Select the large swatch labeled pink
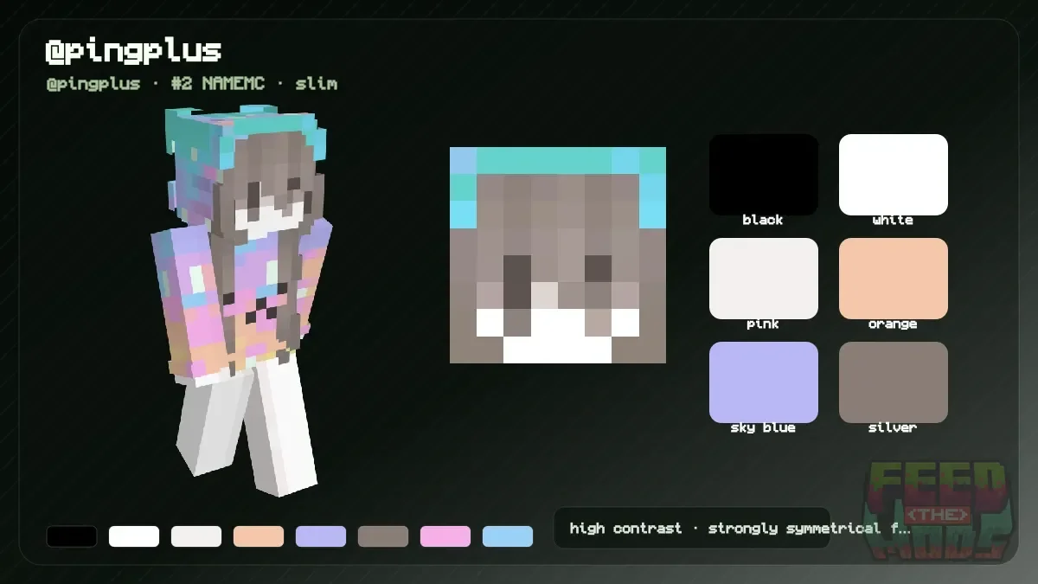Image resolution: width=1038 pixels, height=584 pixels. pyautogui.click(x=764, y=279)
